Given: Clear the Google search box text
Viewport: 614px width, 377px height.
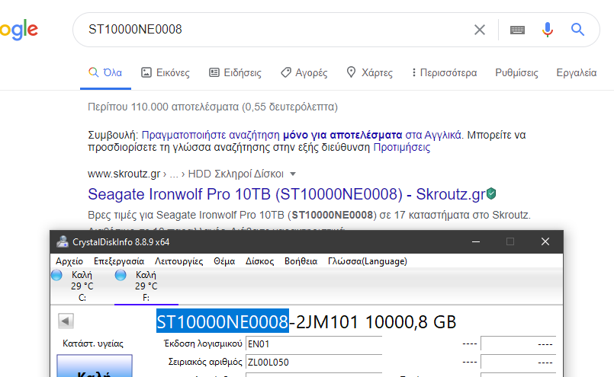Looking at the screenshot, I should (x=480, y=30).
